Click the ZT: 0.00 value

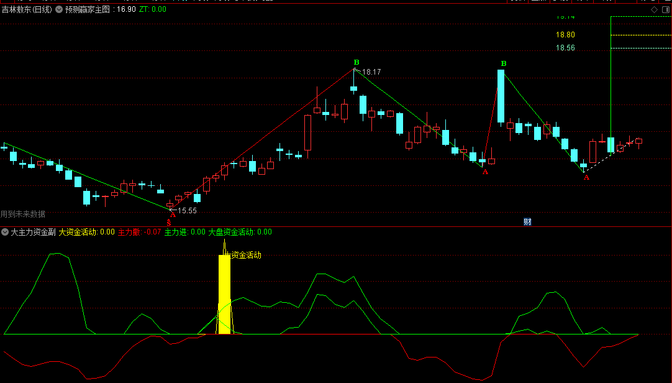coord(153,9)
